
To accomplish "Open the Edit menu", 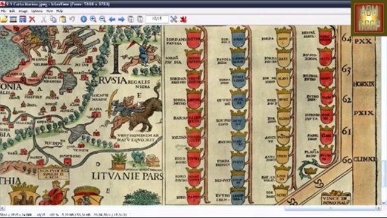I will pos(12,11).
